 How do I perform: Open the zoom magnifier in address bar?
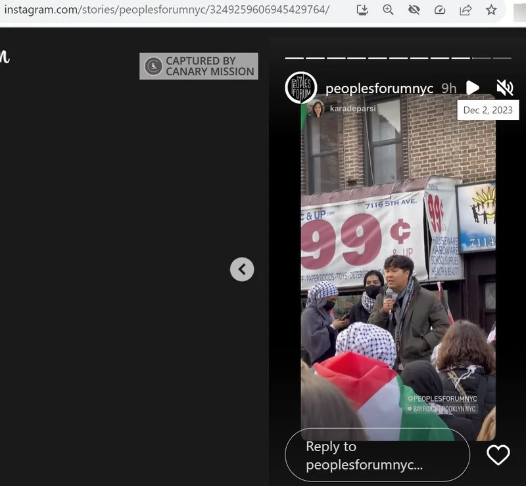tap(389, 10)
